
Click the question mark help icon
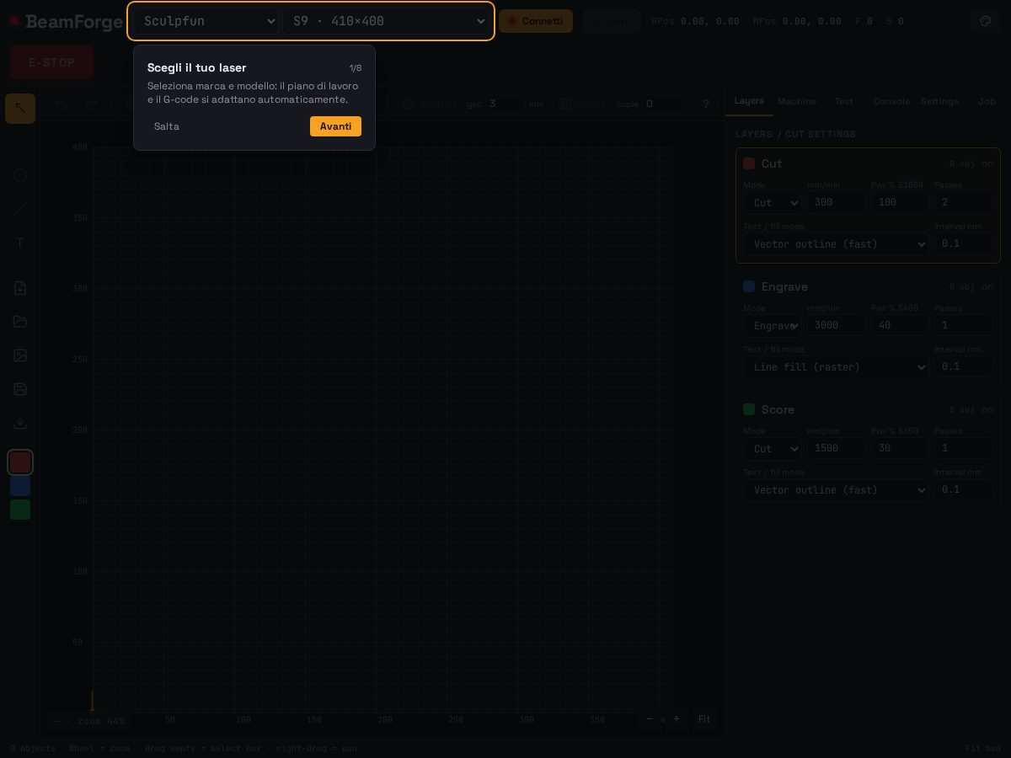(x=706, y=104)
